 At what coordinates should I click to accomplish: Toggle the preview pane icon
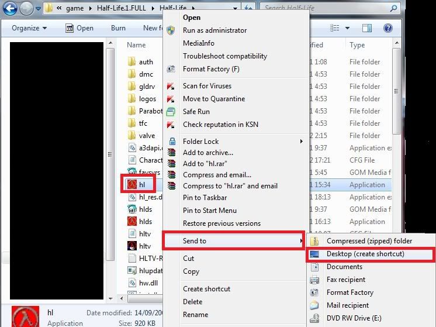(x=367, y=28)
